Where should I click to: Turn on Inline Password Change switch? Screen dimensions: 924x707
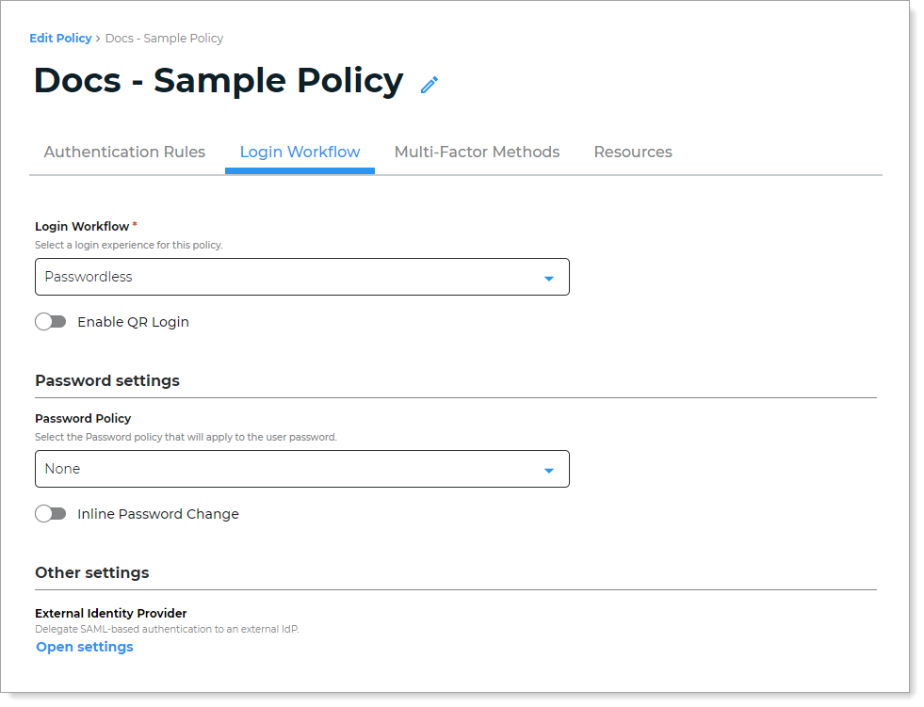[x=51, y=514]
